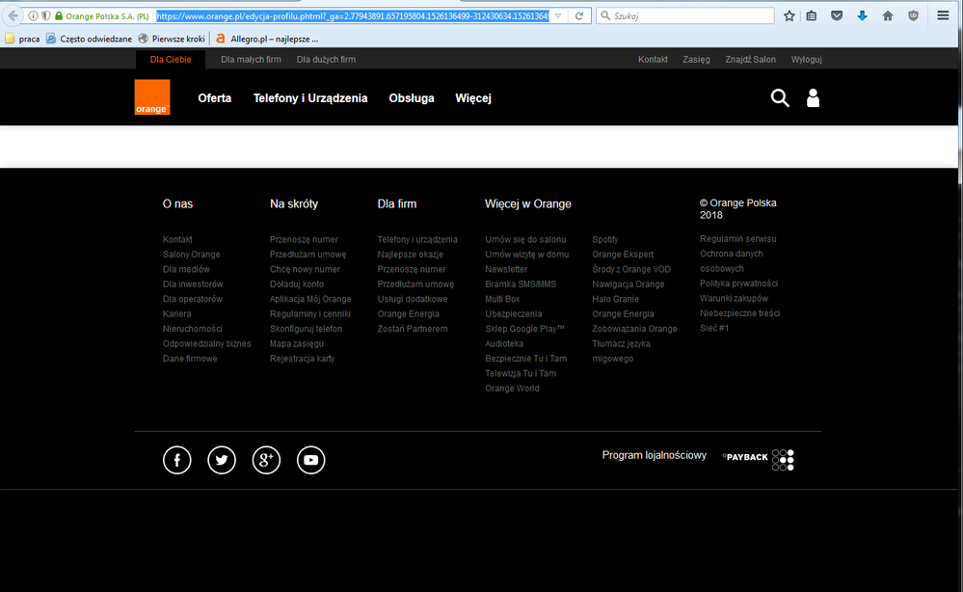
Task: Open the Polityka prywatności footer link
Action: [x=738, y=283]
